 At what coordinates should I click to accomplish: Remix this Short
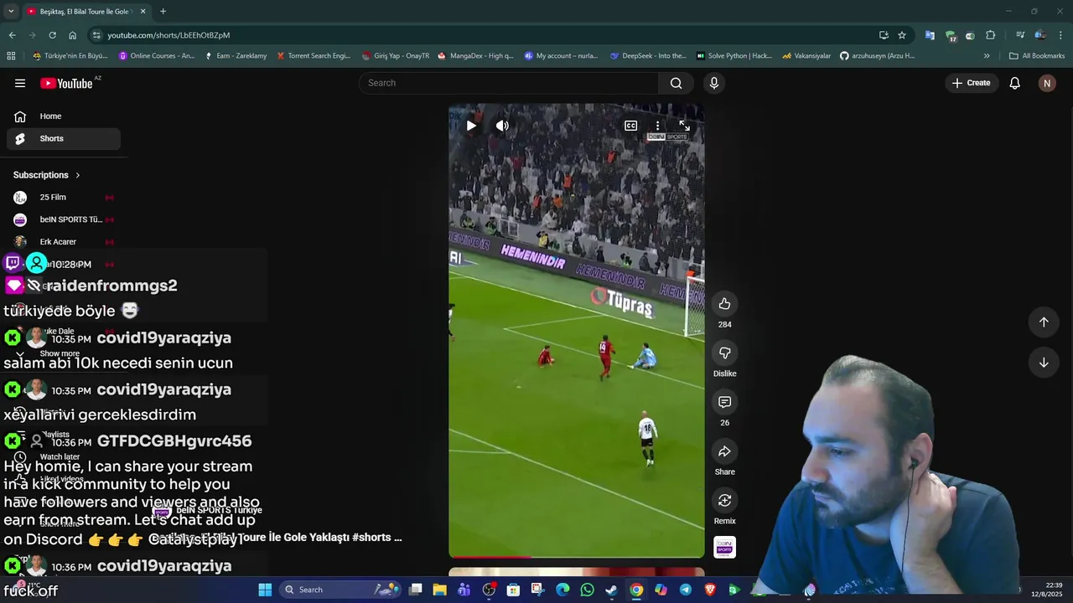[724, 500]
